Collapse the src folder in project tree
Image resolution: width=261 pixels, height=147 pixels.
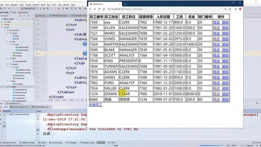(x=2, y=27)
